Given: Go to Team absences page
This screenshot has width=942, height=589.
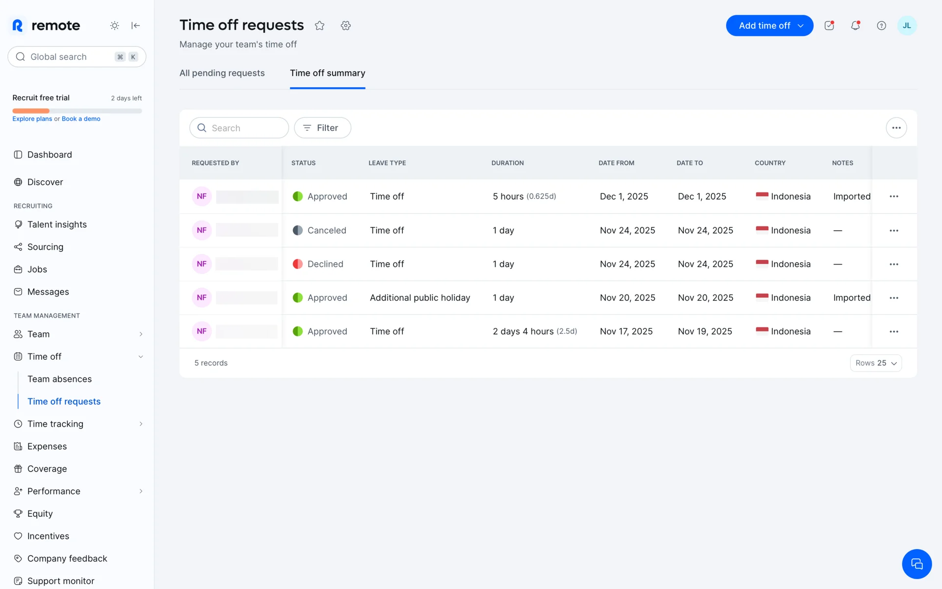Looking at the screenshot, I should 59,379.
